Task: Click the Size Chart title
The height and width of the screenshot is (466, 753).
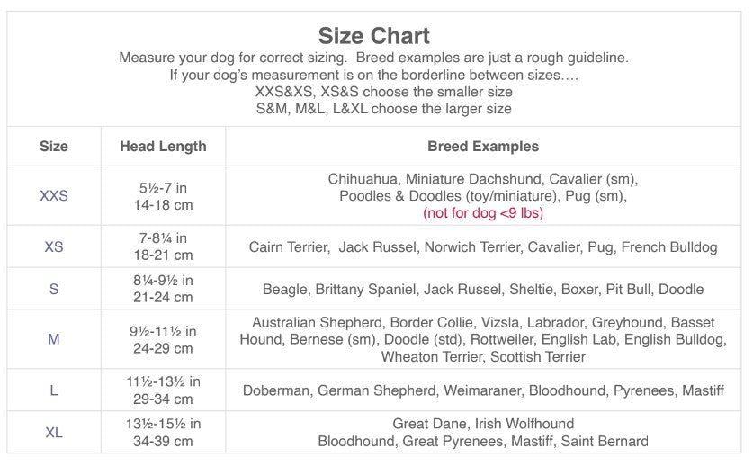Action: point(374,36)
